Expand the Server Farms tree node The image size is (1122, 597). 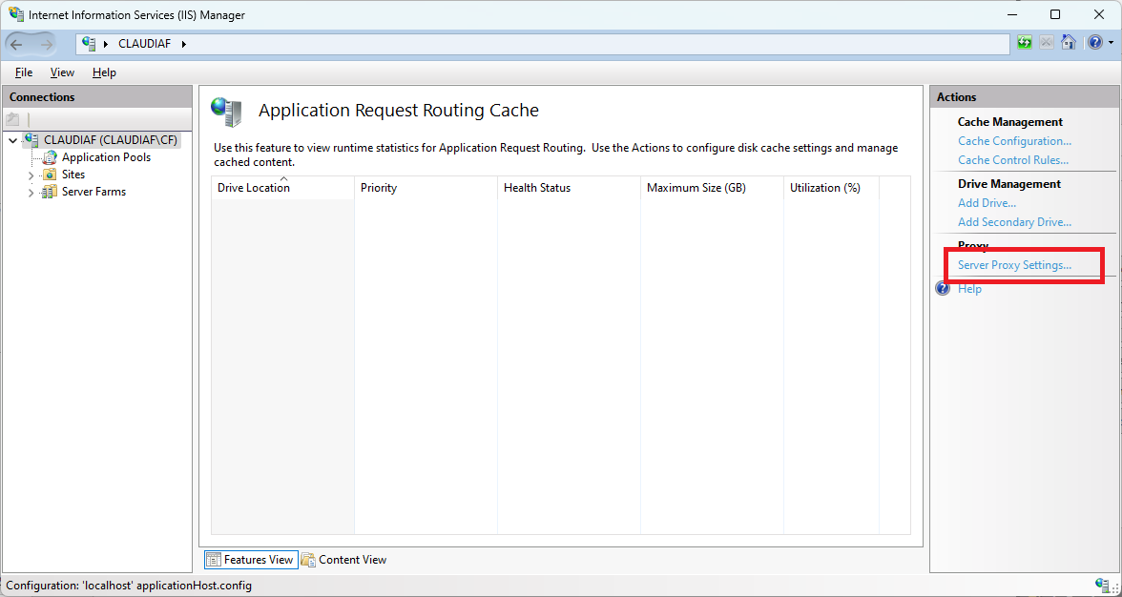click(x=31, y=193)
